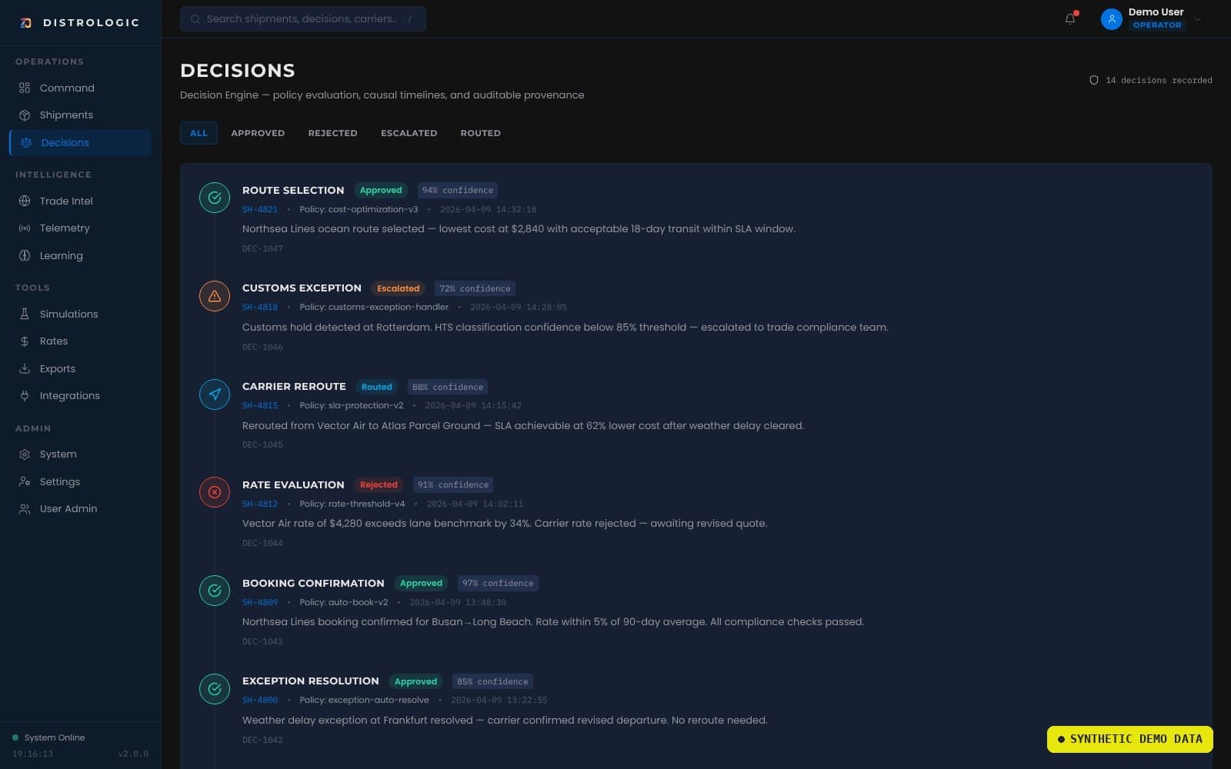Open Simulations flask icon

(x=25, y=314)
